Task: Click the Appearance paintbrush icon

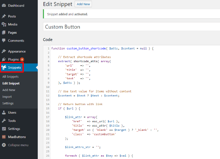Action: [x=4, y=51]
